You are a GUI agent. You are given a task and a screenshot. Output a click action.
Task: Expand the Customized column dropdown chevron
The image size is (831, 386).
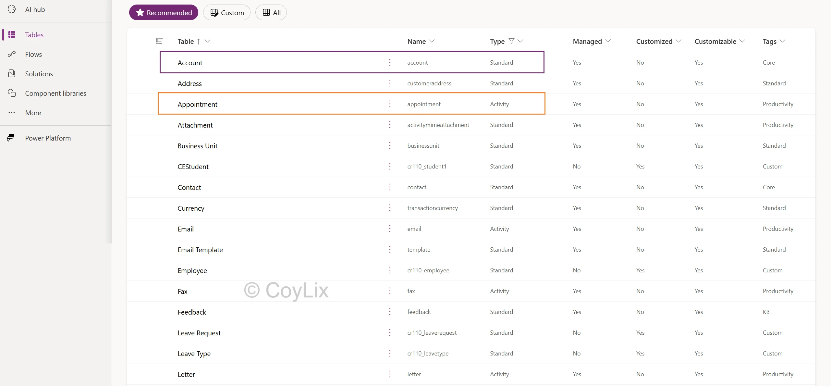[678, 41]
